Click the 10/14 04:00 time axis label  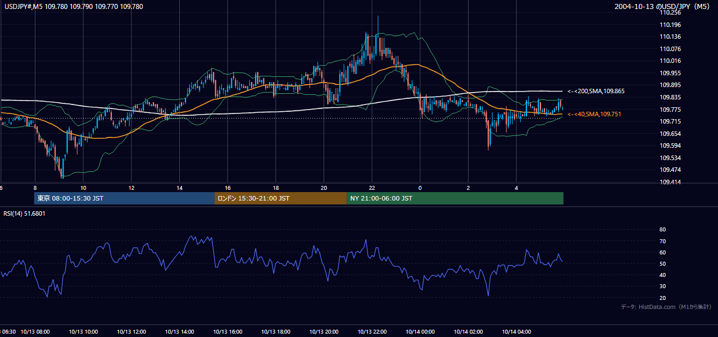coord(516,331)
